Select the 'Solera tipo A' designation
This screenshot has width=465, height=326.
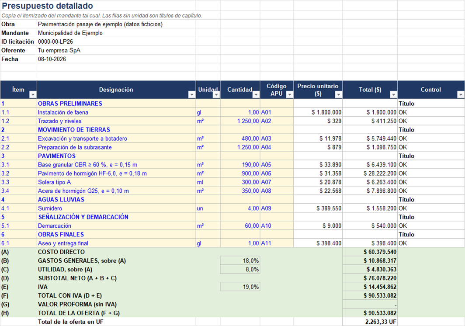pyautogui.click(x=116, y=182)
